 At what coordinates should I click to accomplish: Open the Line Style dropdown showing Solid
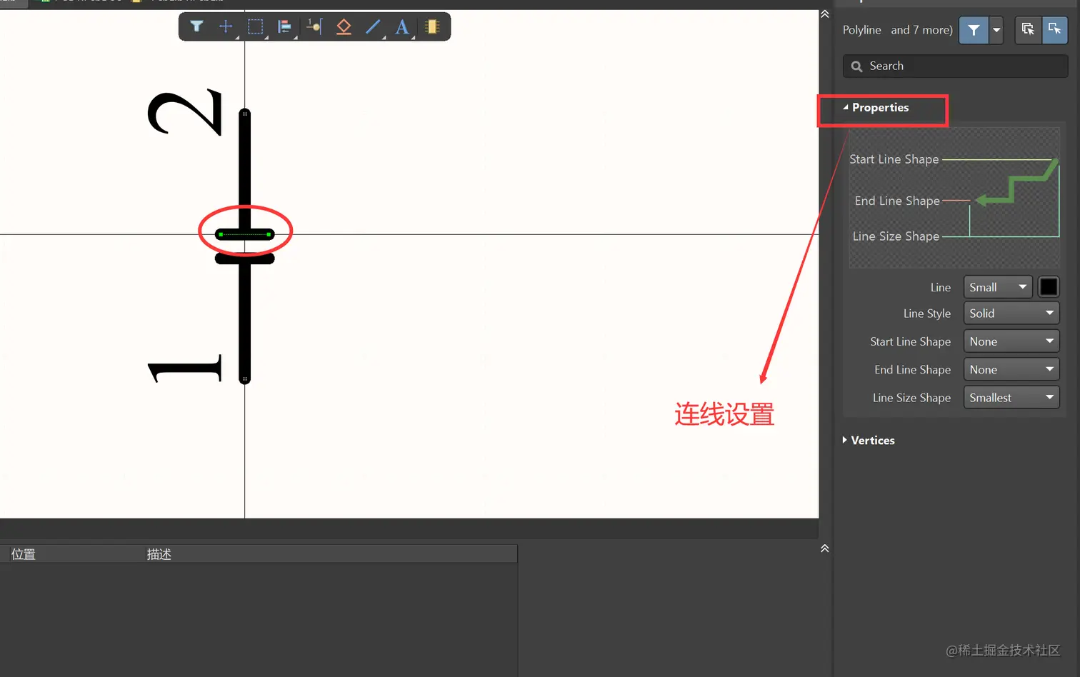point(1011,314)
